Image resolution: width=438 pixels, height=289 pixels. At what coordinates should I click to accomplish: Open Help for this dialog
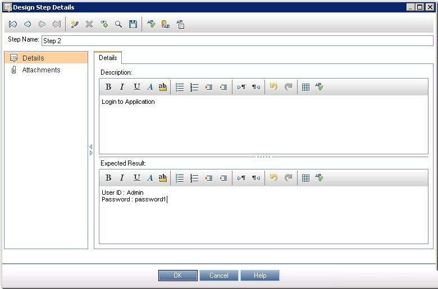[x=260, y=276]
